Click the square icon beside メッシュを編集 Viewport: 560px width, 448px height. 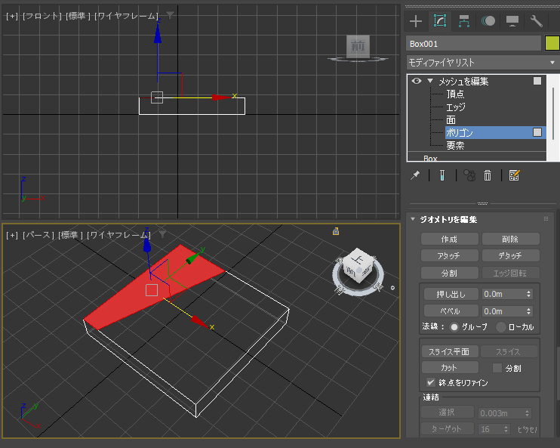[537, 81]
